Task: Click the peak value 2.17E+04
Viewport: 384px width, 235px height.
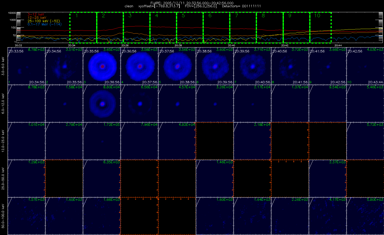Action: click(262, 87)
